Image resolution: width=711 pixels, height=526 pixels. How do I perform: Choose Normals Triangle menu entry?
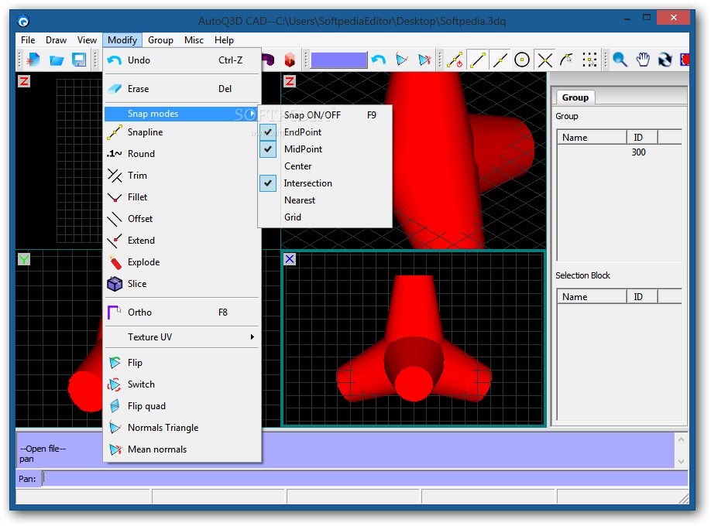[182, 428]
